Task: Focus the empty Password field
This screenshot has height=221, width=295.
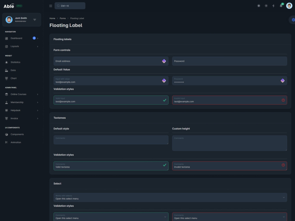Action: point(230,61)
